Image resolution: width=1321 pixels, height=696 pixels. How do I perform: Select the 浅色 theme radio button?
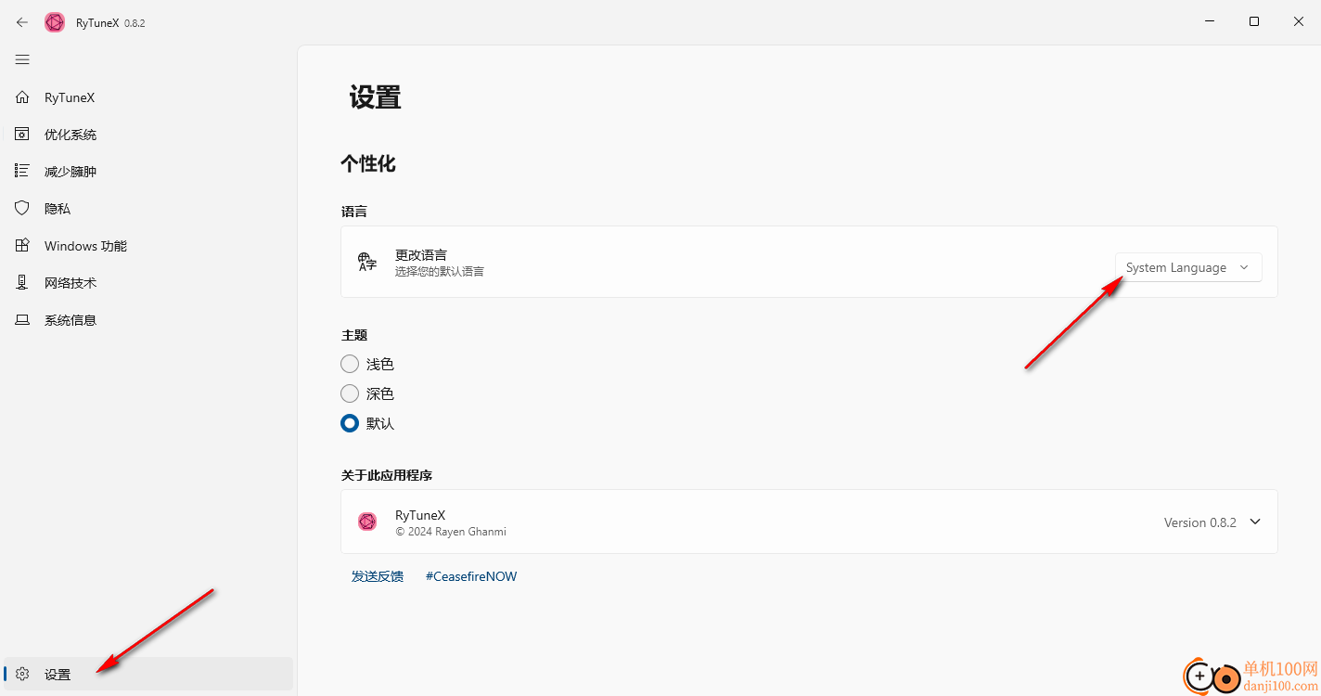(350, 364)
